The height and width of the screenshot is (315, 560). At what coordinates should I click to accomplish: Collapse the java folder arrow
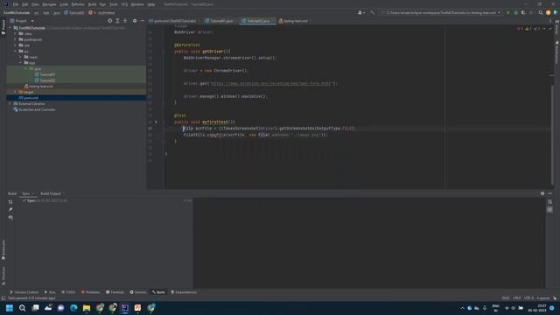(25, 68)
